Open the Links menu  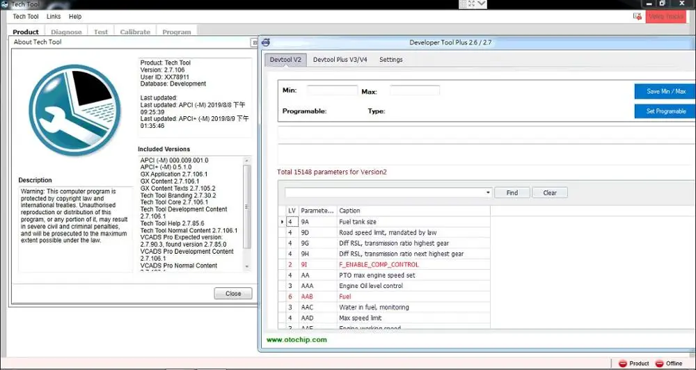(54, 17)
